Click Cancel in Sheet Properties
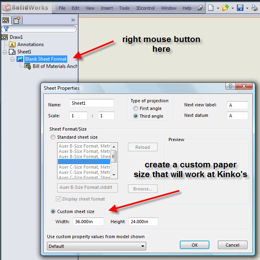260x260 pixels. pos(232,245)
